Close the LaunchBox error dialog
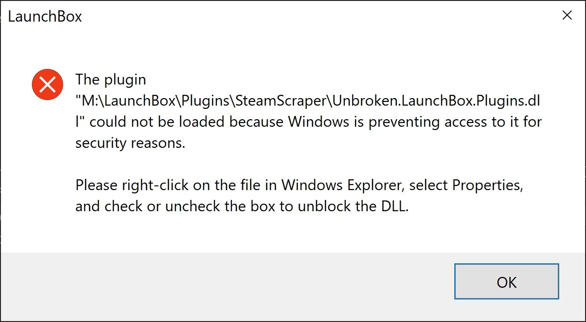 (x=567, y=15)
